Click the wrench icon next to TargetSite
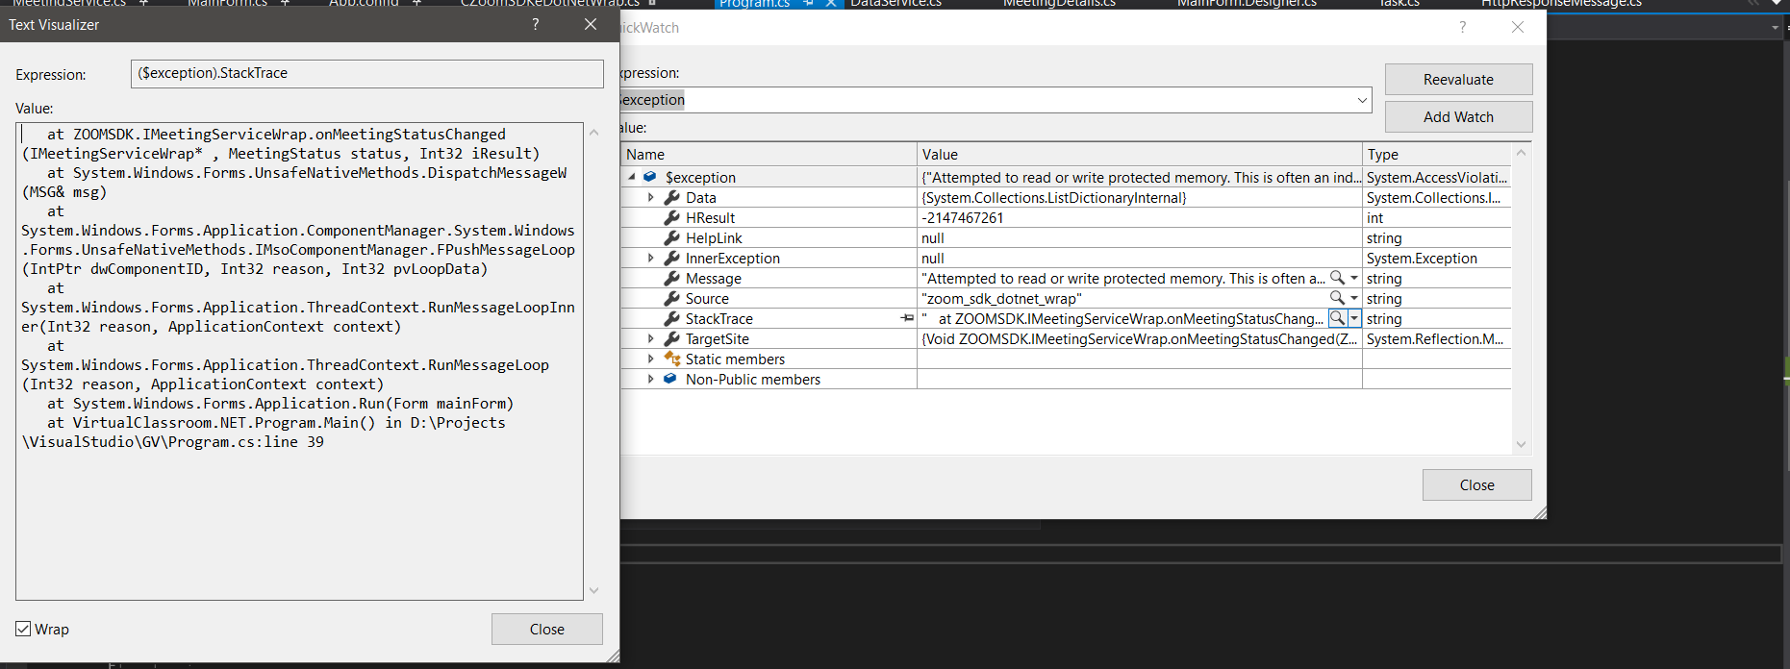1790x669 pixels. (672, 338)
